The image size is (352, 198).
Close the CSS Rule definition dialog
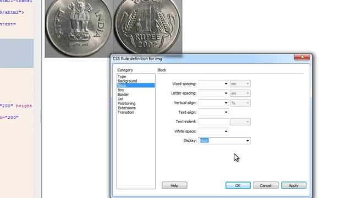(302, 57)
